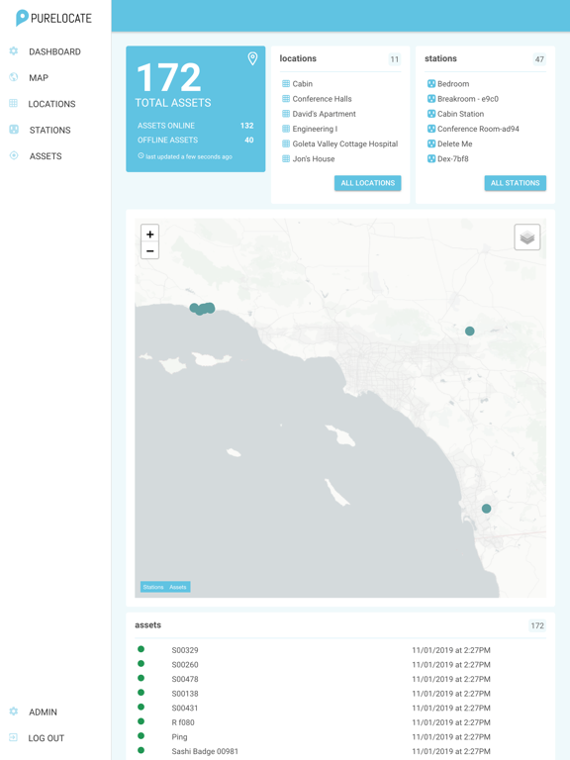Viewport: 570px width, 760px height.
Task: Open the map layers selector icon
Action: tap(526, 237)
